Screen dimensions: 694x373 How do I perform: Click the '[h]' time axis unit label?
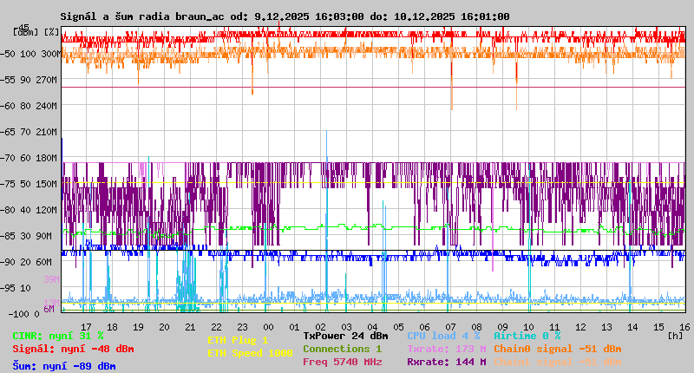pyautogui.click(x=676, y=336)
